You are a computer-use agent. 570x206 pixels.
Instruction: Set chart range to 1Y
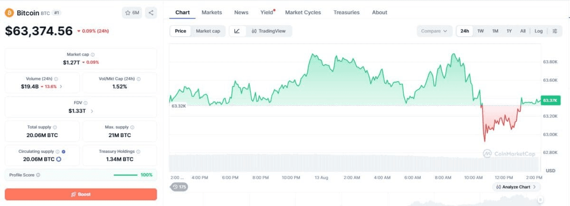click(509, 31)
